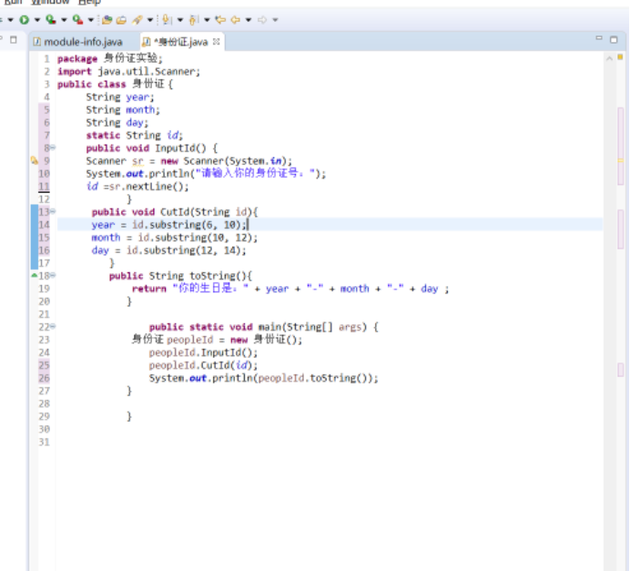Screen dimensions: 630x571
Task: Open the External Tools dropdown arrow
Action: point(91,19)
